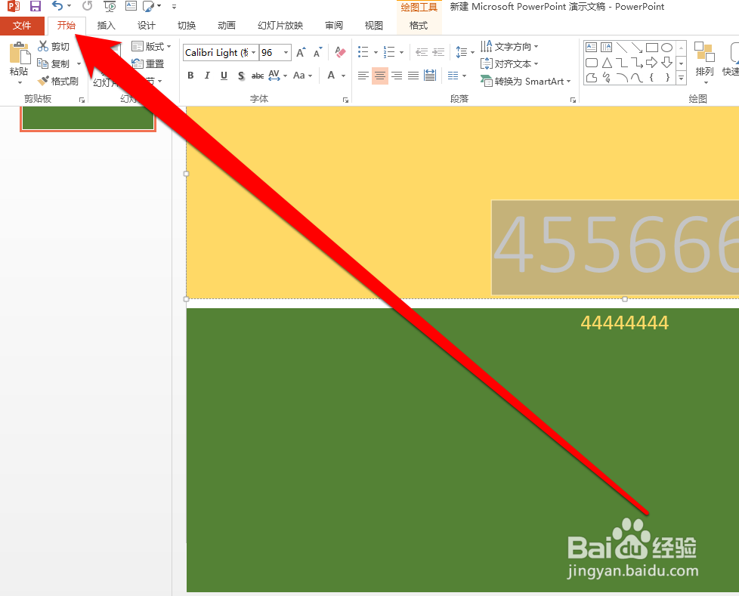Increase font size with large A

[x=301, y=52]
